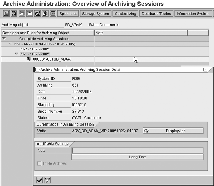Click the display details magnifier icon
The width and height of the screenshot is (214, 186).
click(x=14, y=14)
